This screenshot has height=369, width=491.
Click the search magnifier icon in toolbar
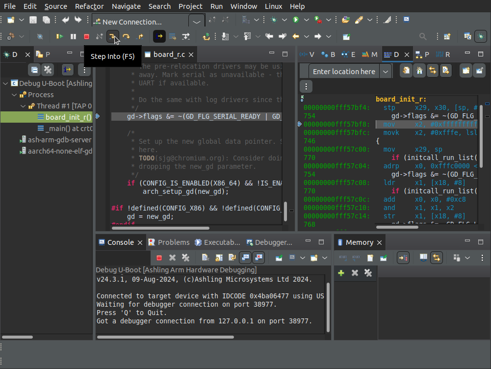coord(422,36)
